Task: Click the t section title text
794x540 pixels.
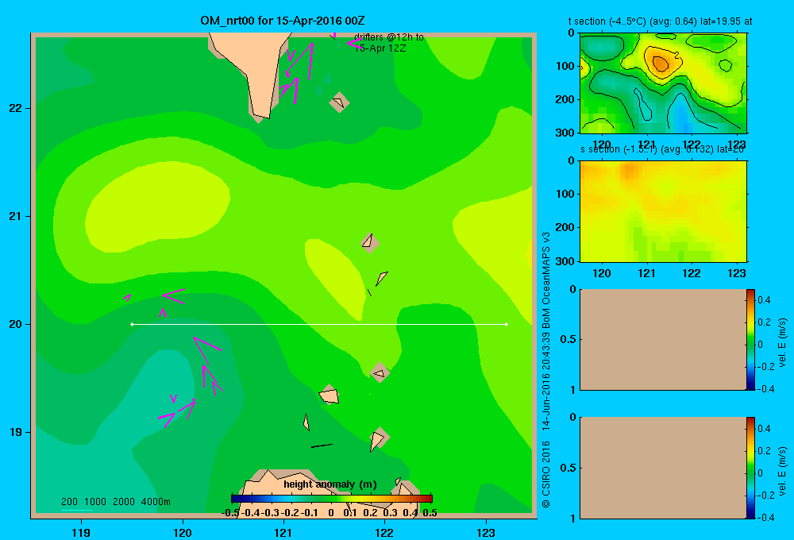Action: point(661,21)
